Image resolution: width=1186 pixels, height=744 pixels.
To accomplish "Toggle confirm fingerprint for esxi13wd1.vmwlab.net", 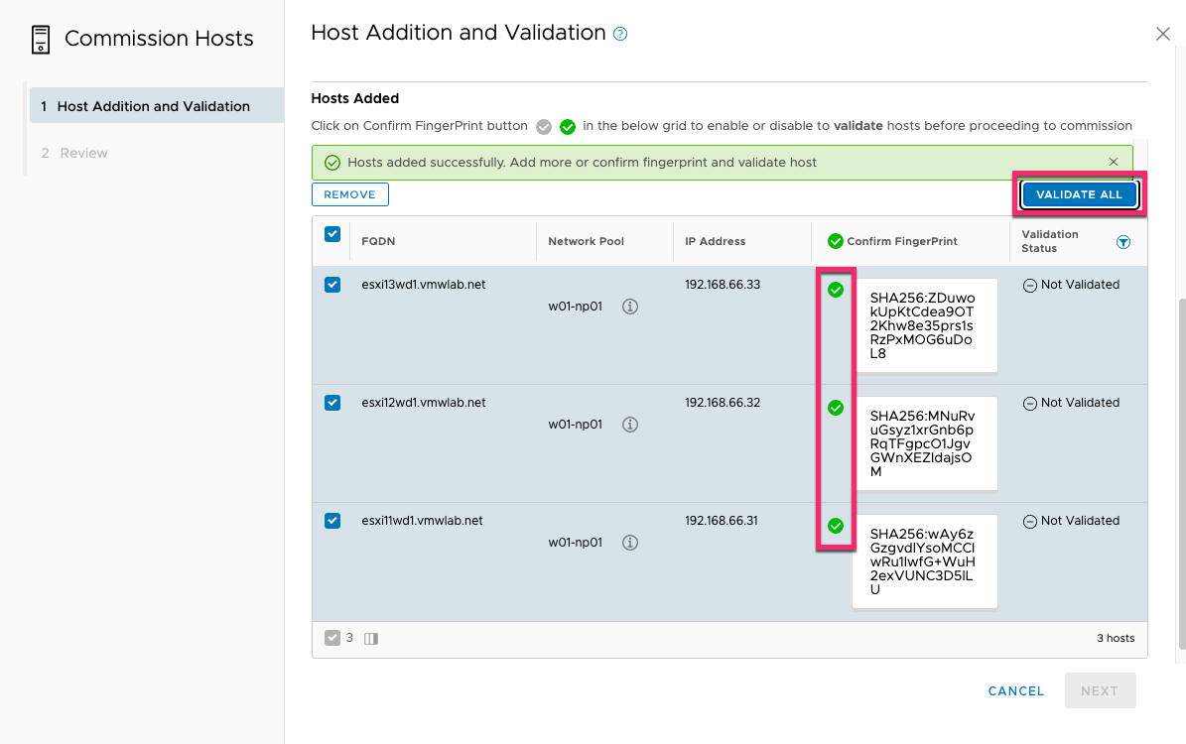I will [x=835, y=290].
